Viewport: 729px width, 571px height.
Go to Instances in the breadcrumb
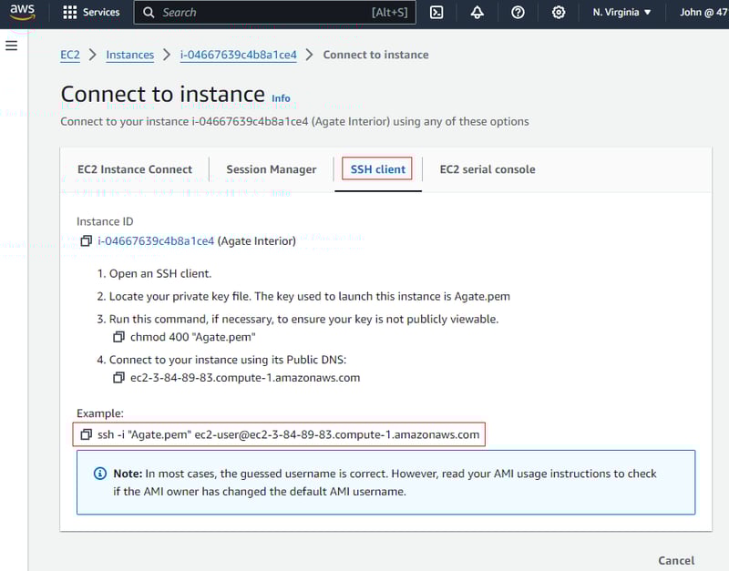129,55
